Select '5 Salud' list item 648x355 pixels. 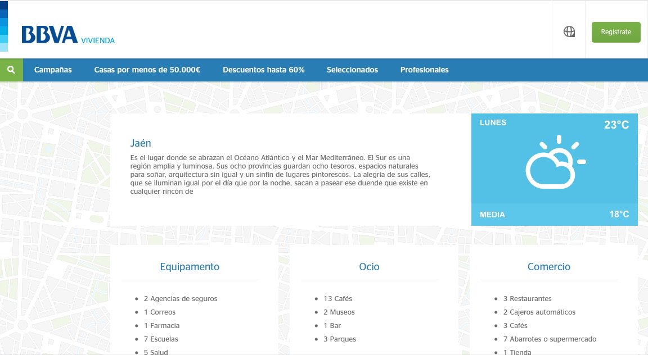click(156, 352)
